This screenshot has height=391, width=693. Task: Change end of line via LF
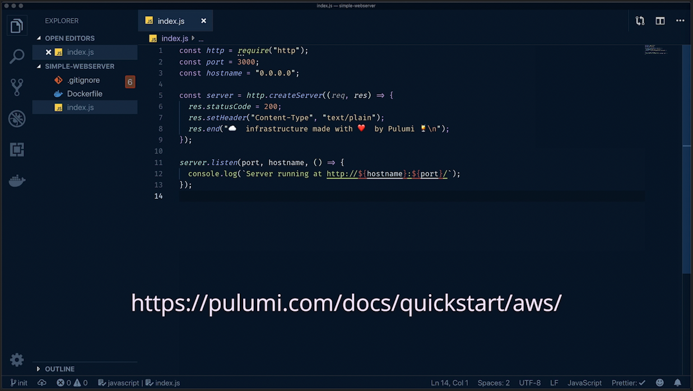coord(554,383)
